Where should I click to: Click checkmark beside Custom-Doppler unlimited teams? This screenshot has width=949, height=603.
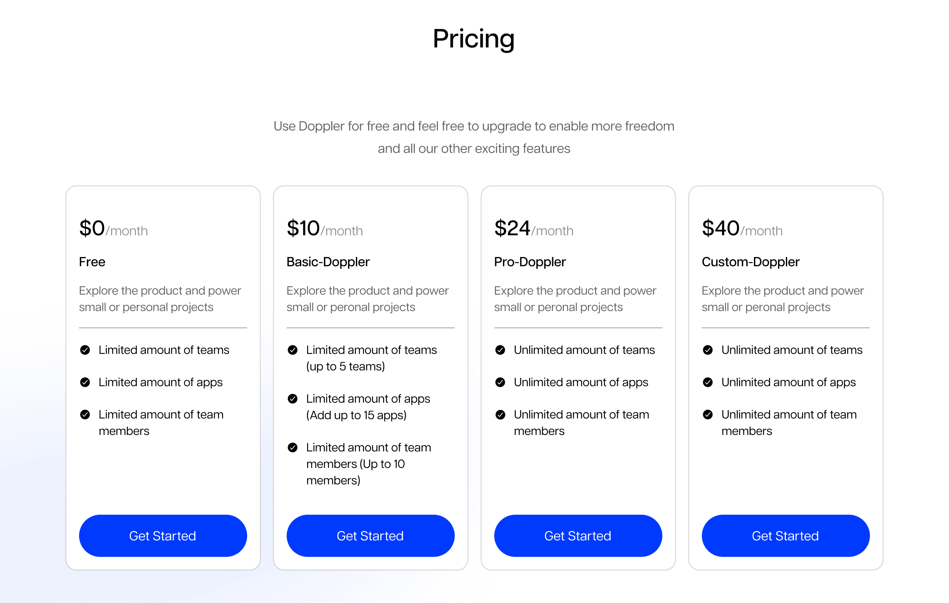point(708,350)
